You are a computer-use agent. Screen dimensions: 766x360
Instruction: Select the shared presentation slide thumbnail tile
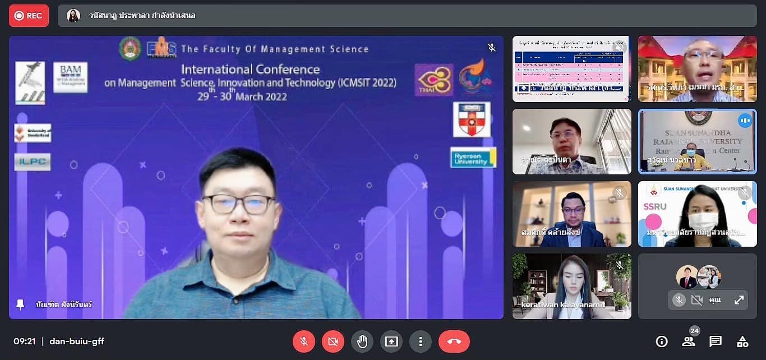pyautogui.click(x=571, y=68)
